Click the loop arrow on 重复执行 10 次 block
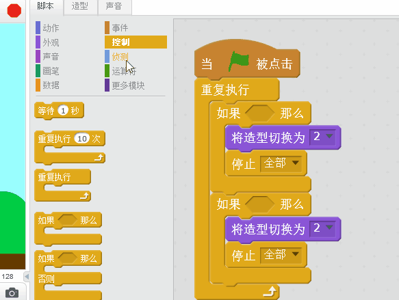Screen dimensions: 399x300 [x=99, y=158]
